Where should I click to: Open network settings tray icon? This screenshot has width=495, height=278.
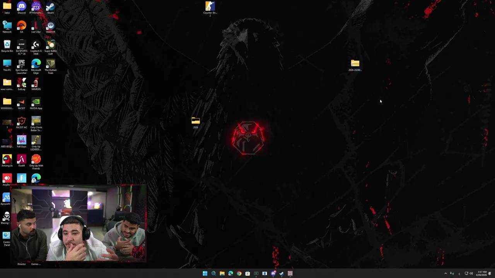466,273
